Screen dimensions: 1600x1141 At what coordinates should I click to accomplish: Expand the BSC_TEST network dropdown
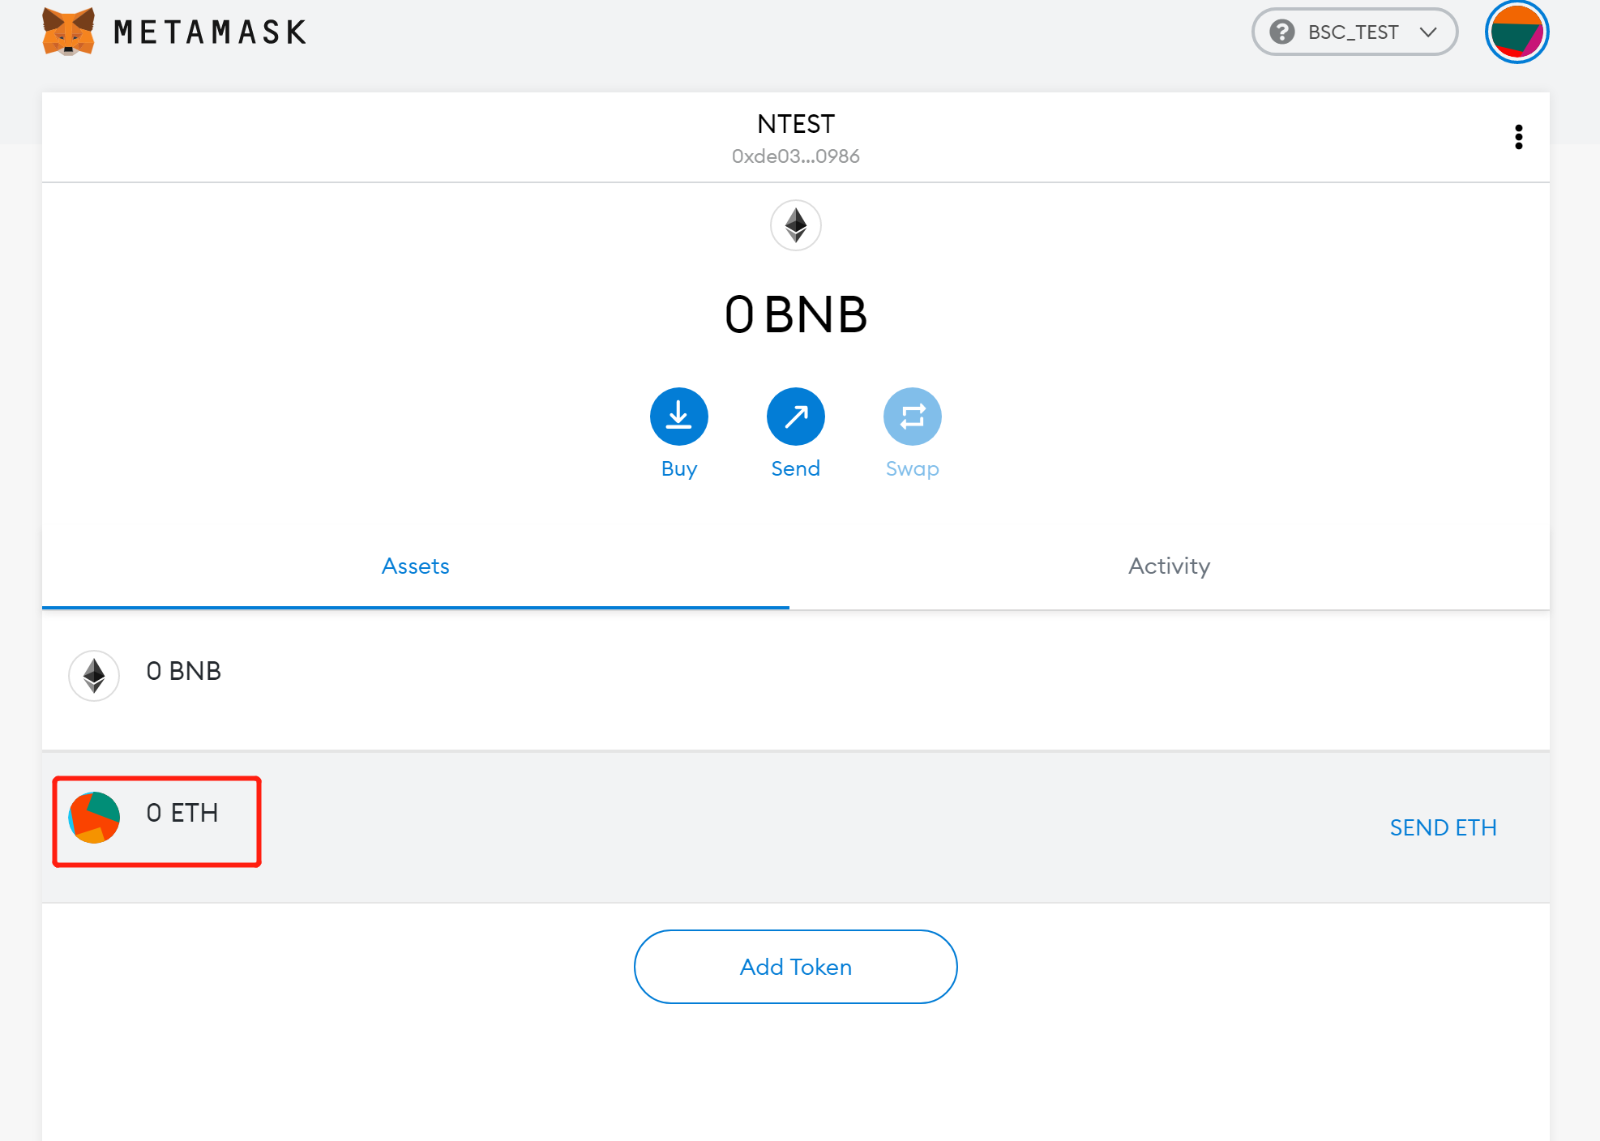1353,32
